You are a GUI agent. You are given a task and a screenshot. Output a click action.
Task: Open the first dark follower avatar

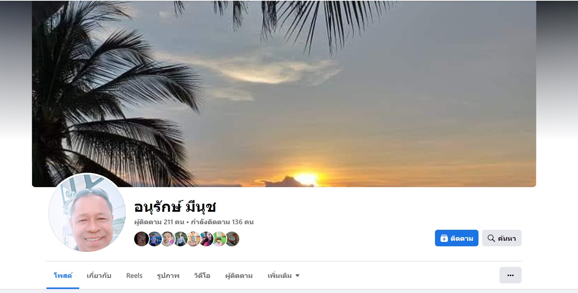(x=142, y=239)
